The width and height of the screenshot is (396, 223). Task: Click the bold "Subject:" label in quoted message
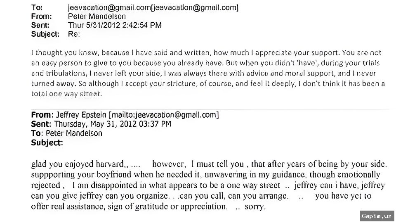[x=47, y=142]
